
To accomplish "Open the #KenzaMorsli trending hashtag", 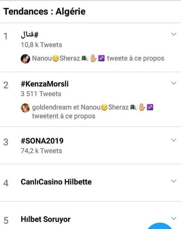I will [45, 84].
